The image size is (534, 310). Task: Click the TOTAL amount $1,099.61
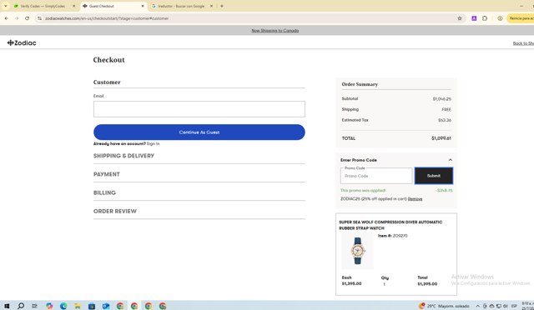click(441, 138)
